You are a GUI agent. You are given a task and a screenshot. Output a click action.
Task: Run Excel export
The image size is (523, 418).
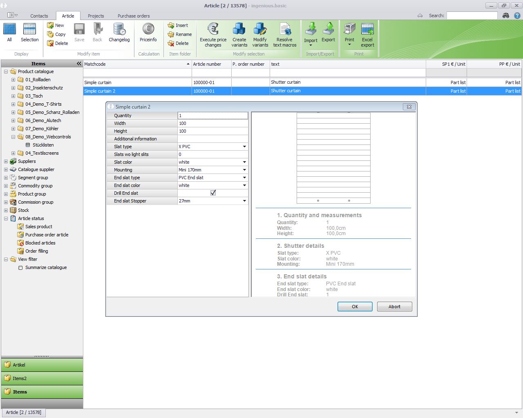click(367, 35)
